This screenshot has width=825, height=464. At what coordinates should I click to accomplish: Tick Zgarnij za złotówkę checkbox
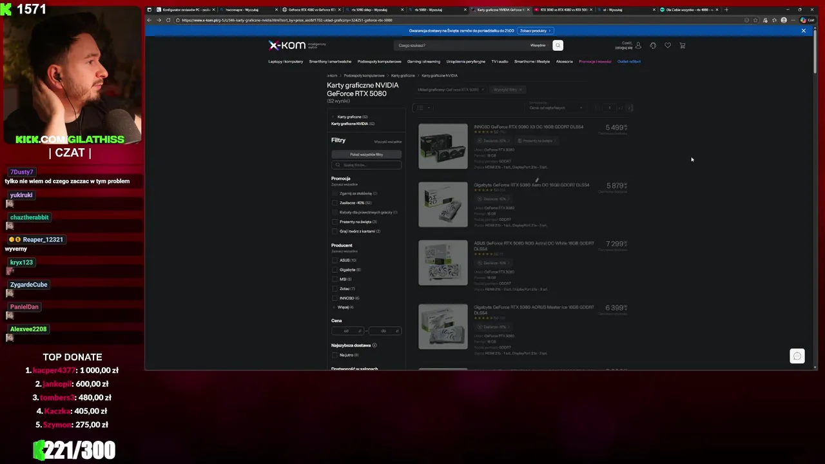click(335, 193)
